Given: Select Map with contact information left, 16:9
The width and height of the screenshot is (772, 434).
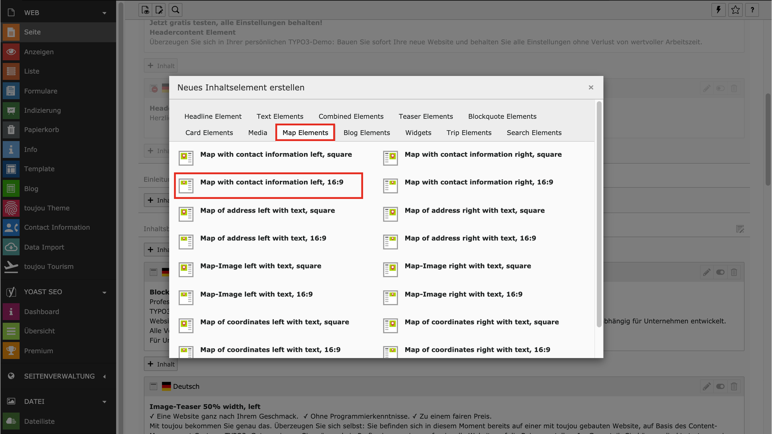Looking at the screenshot, I should point(271,182).
